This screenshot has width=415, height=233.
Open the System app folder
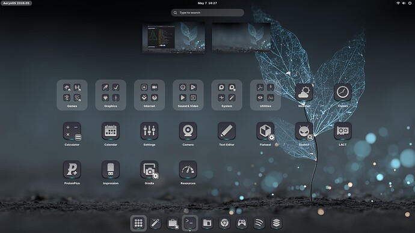[227, 95]
